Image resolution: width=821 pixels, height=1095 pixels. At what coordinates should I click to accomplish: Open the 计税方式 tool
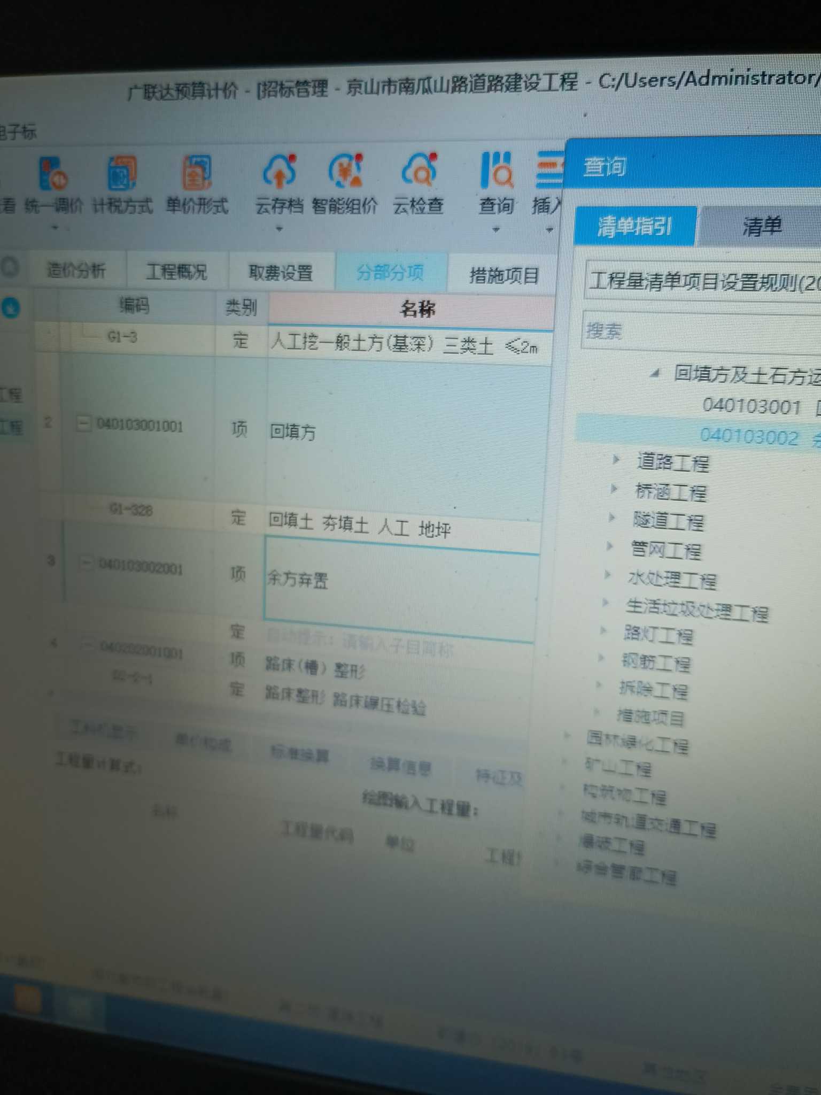(122, 173)
